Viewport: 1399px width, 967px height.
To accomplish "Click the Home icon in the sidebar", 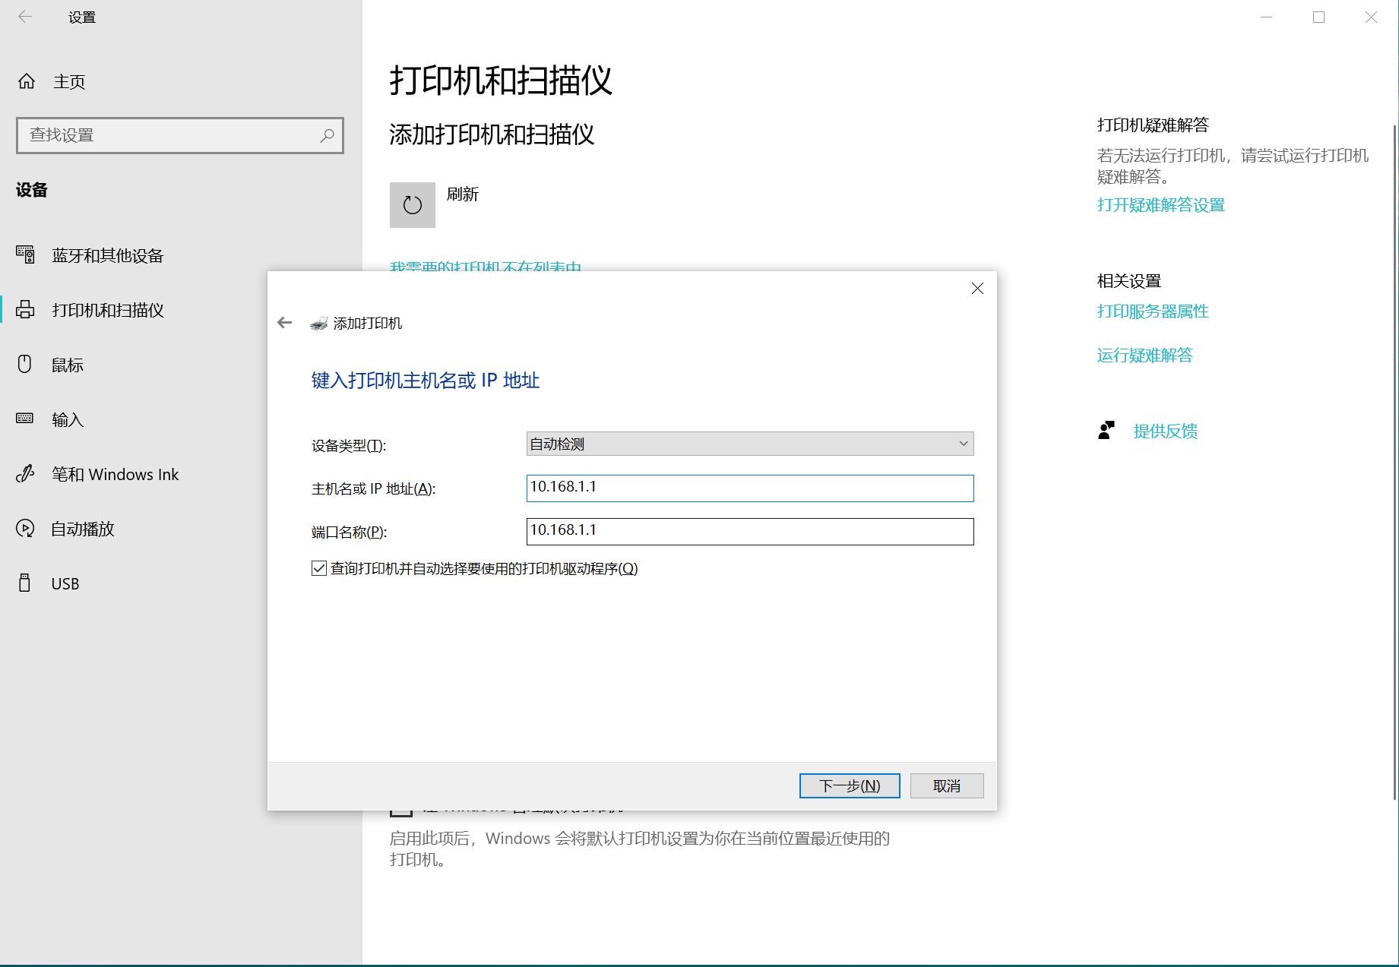I will pos(26,81).
